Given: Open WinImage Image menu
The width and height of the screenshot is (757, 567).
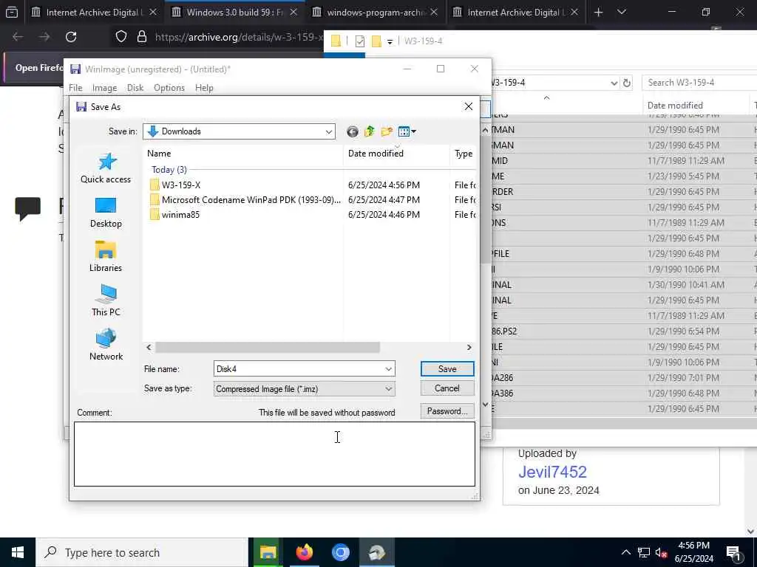Looking at the screenshot, I should click(x=104, y=88).
